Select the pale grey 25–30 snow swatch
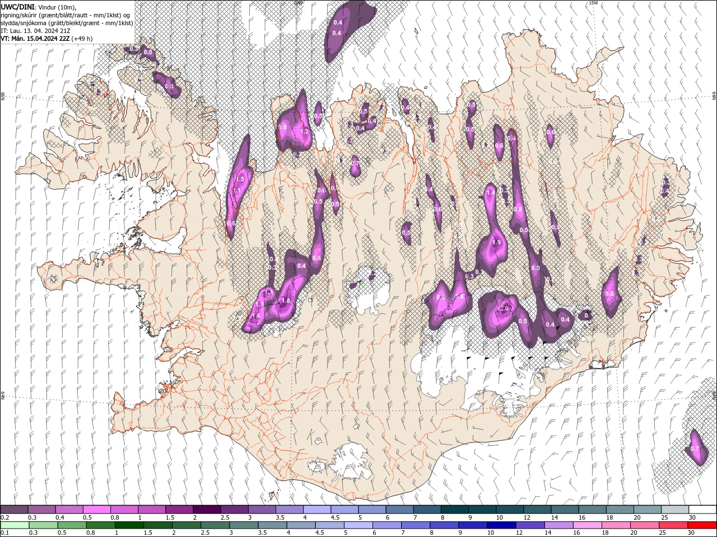Viewport: 717px width, 537px height. pyautogui.click(x=676, y=510)
